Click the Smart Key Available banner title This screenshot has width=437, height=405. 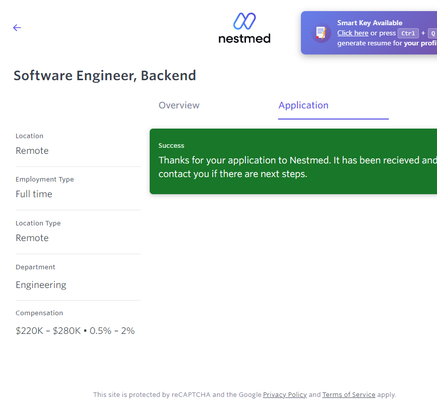click(x=369, y=23)
